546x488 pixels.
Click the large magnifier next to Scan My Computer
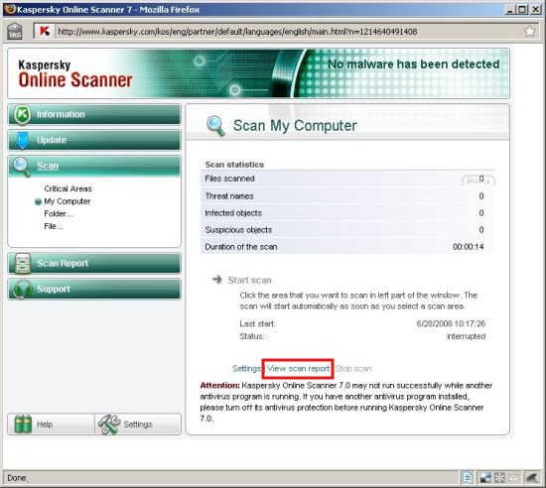[215, 126]
